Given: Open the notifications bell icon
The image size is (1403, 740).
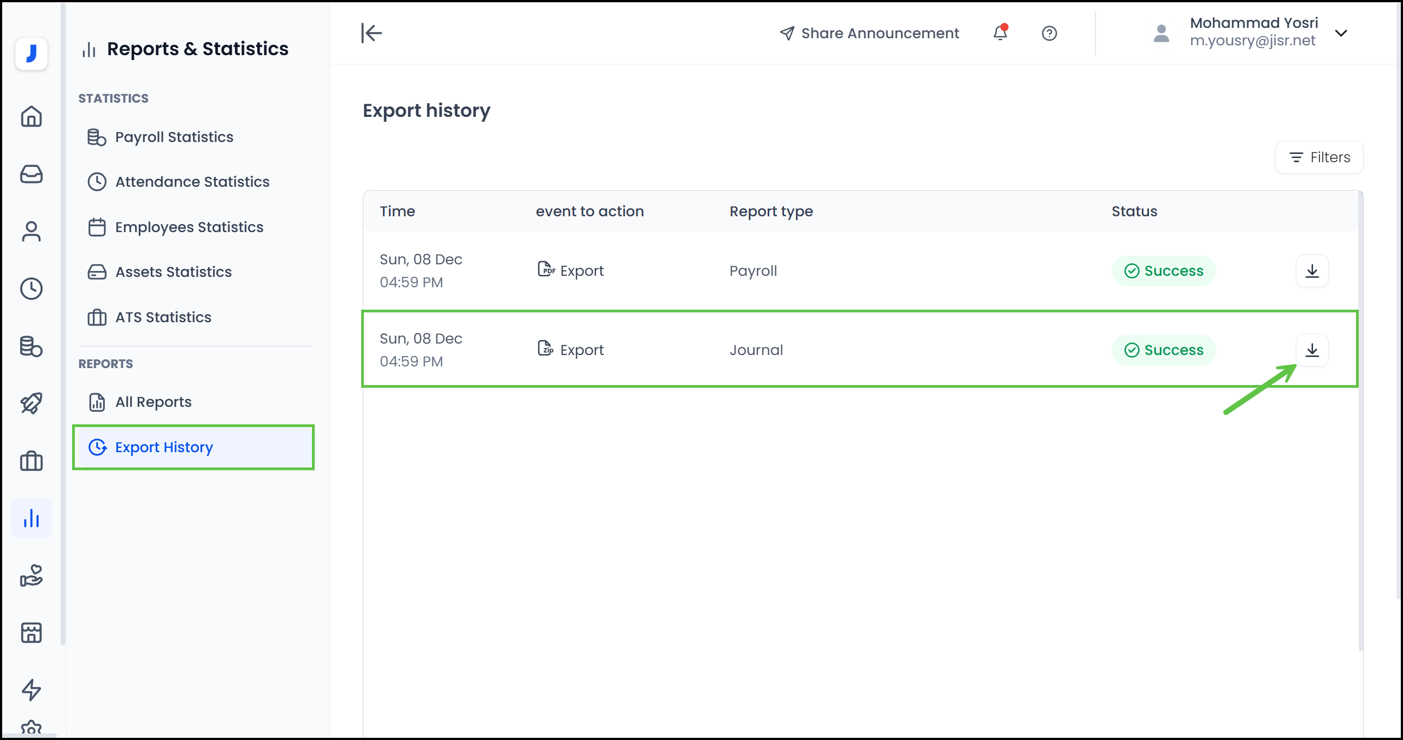Looking at the screenshot, I should pos(1000,33).
